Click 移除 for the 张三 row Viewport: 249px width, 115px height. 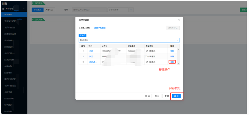click(x=172, y=56)
